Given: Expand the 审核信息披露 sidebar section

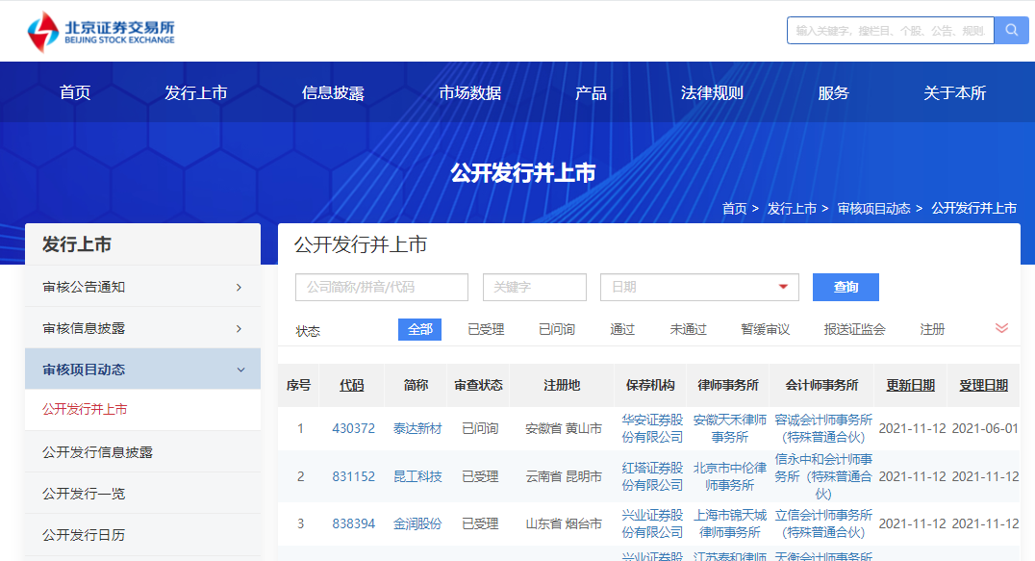Looking at the screenshot, I should tap(142, 328).
